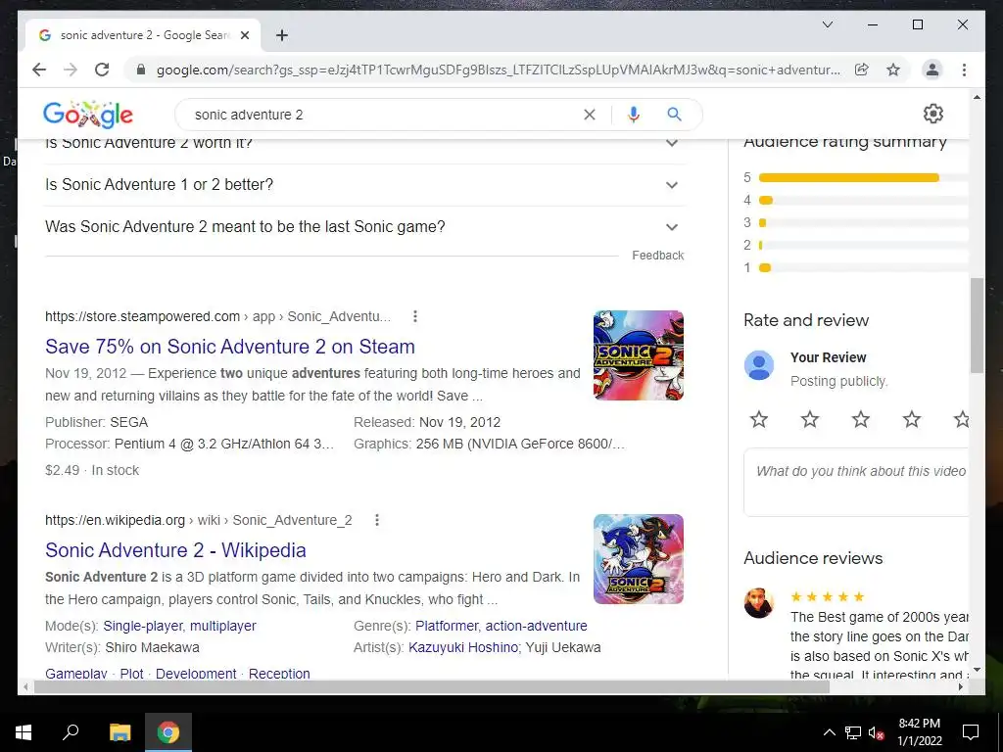The width and height of the screenshot is (1003, 752).
Task: Bookmark this tab with the star icon
Action: click(893, 70)
